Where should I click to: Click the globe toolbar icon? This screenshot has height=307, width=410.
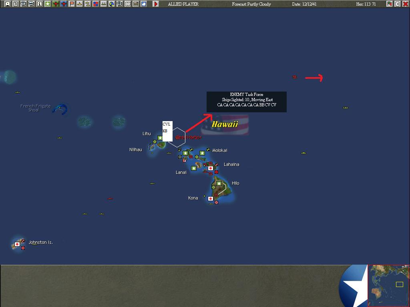[112, 4]
